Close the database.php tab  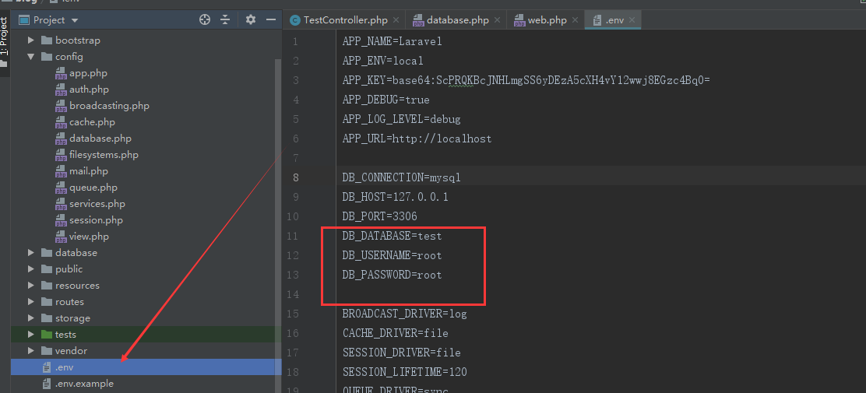click(x=497, y=20)
